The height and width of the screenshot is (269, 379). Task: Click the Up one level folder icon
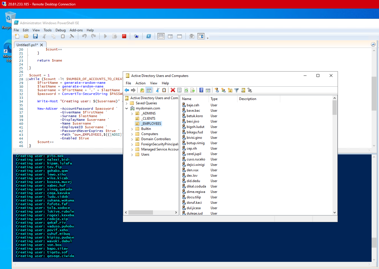(142, 90)
